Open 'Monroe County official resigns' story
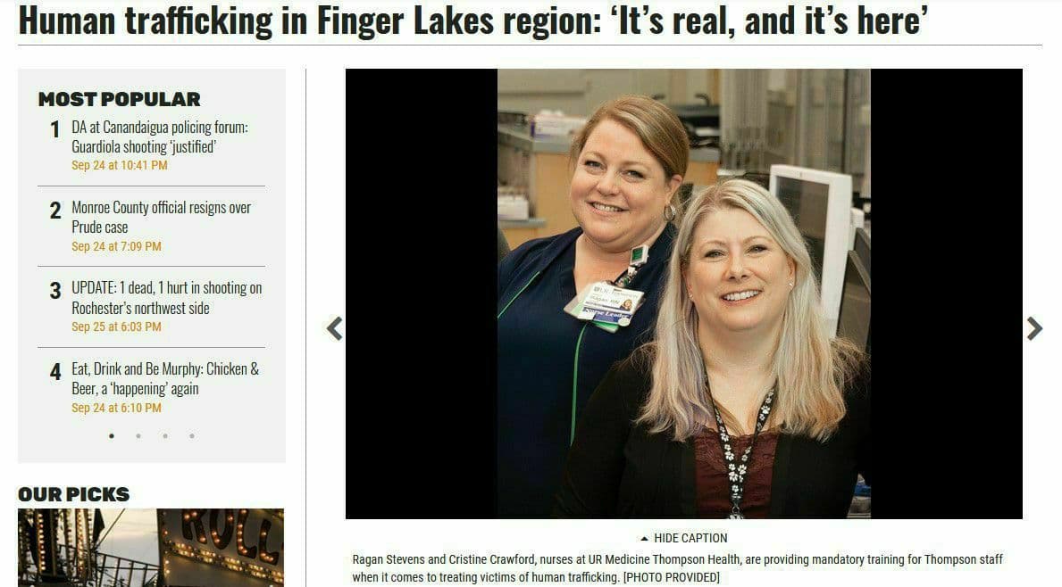This screenshot has width=1062, height=587. 161,217
